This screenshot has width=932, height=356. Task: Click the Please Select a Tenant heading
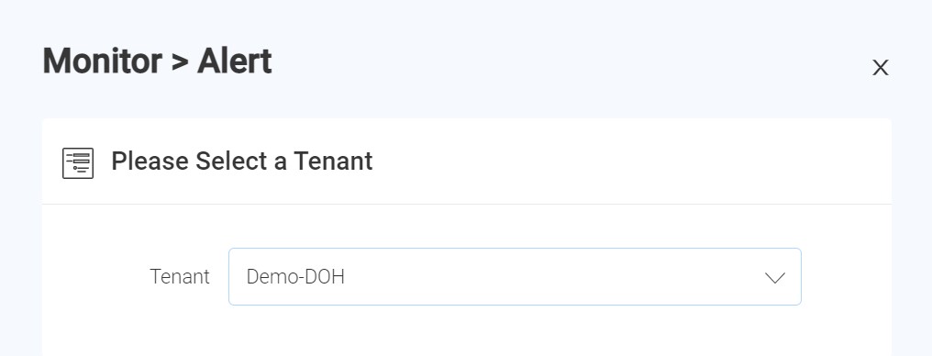pos(242,161)
